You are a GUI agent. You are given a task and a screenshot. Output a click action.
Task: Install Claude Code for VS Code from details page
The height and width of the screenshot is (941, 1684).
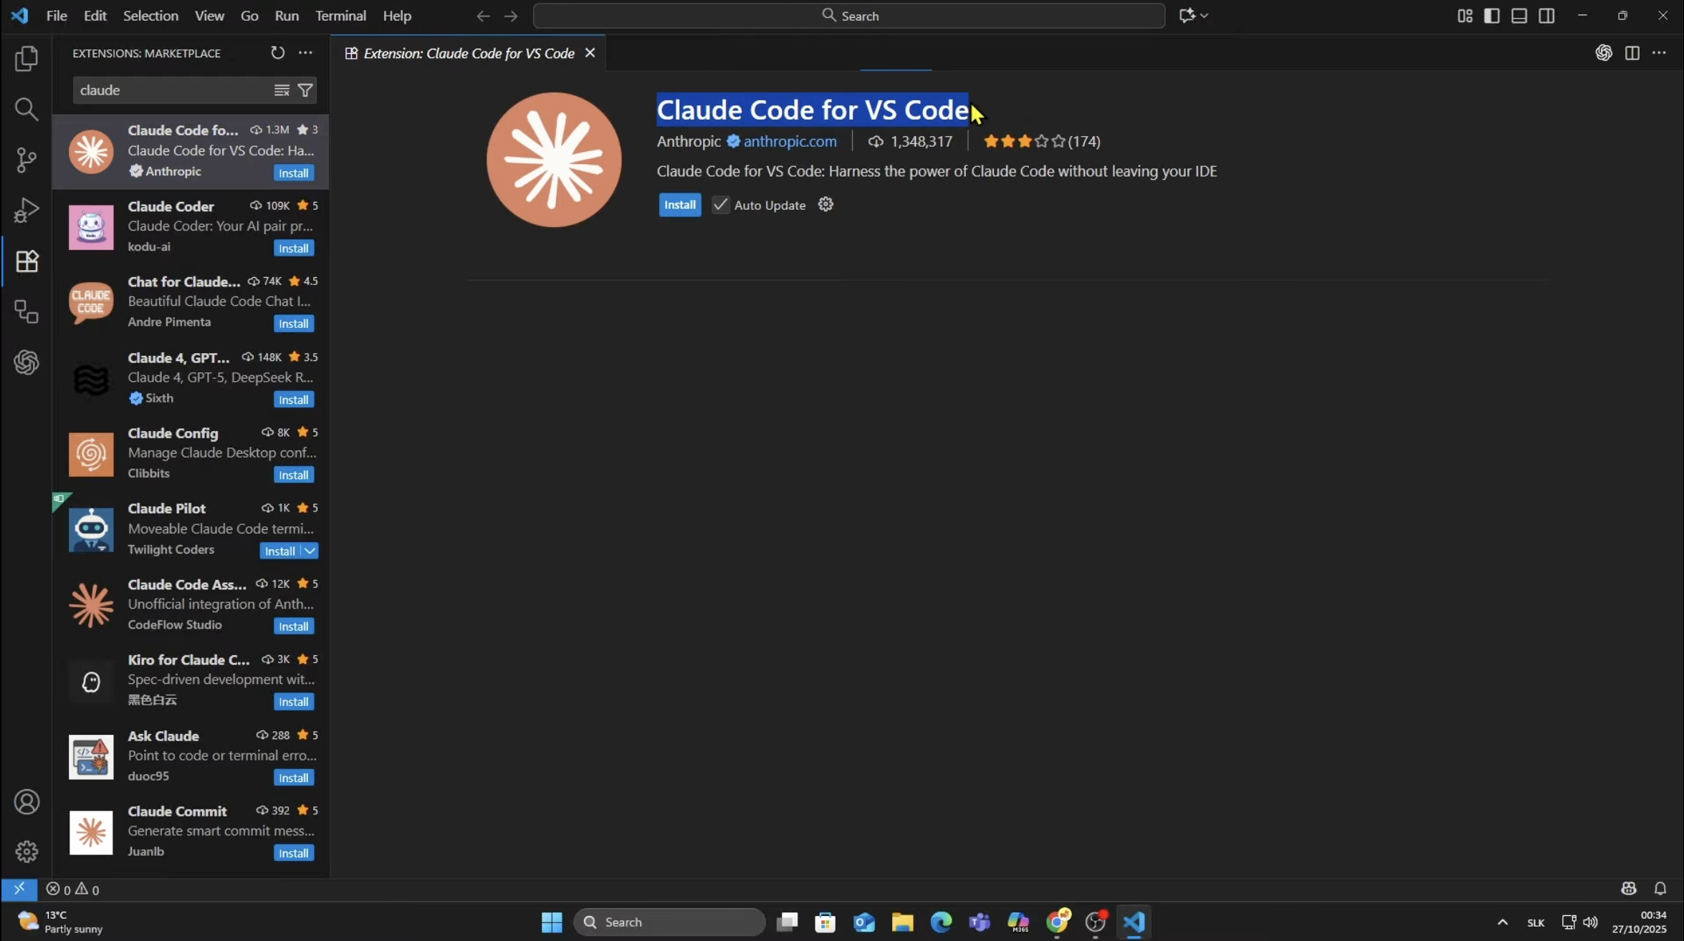click(x=679, y=205)
